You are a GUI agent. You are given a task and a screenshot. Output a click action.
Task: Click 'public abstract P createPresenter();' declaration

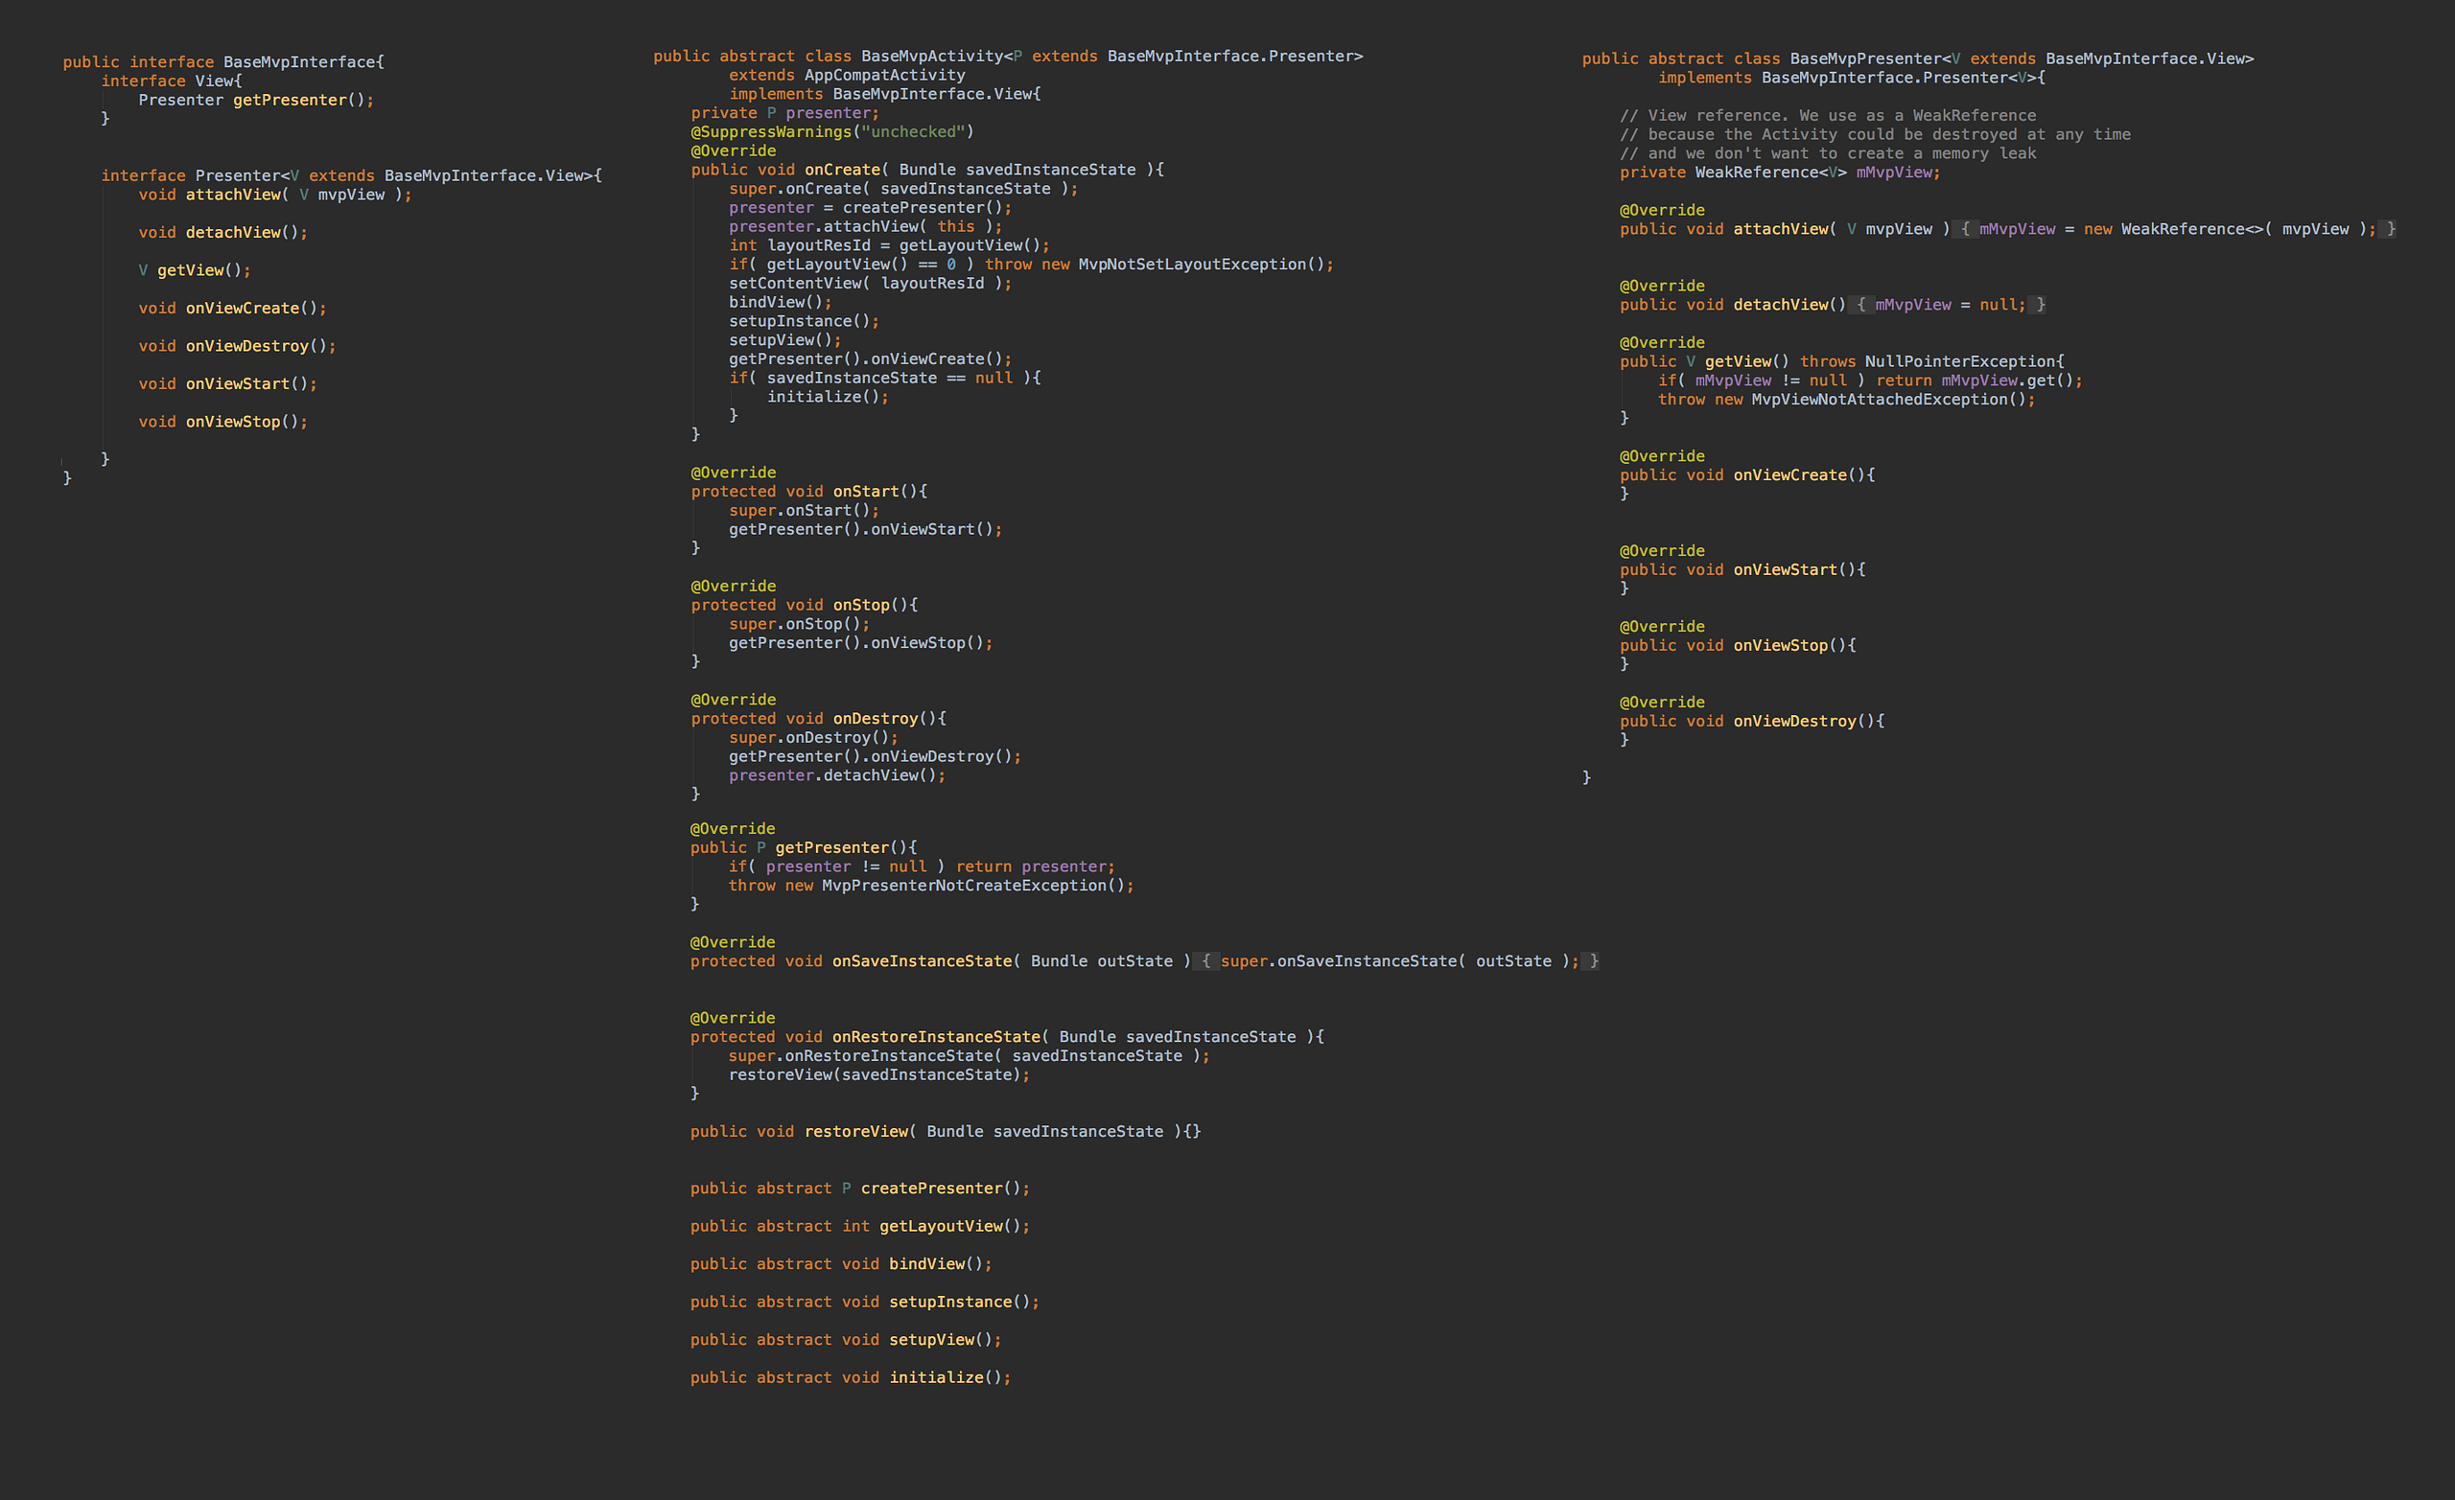coord(861,1188)
